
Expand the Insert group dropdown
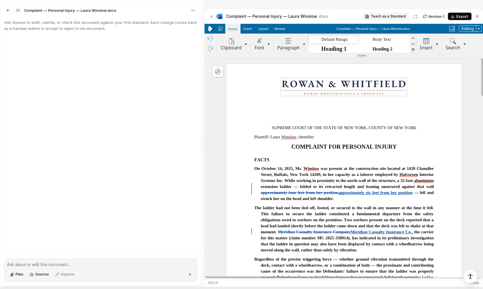pos(437,44)
